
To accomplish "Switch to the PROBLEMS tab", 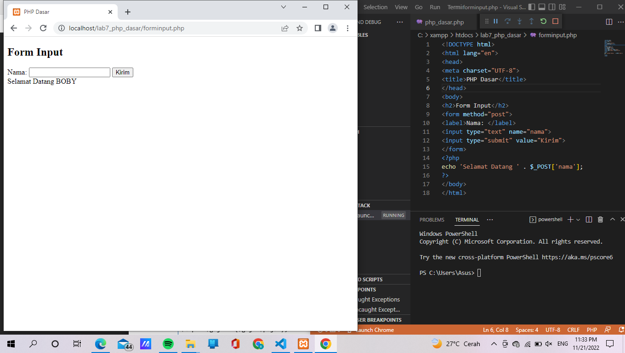I will (432, 220).
